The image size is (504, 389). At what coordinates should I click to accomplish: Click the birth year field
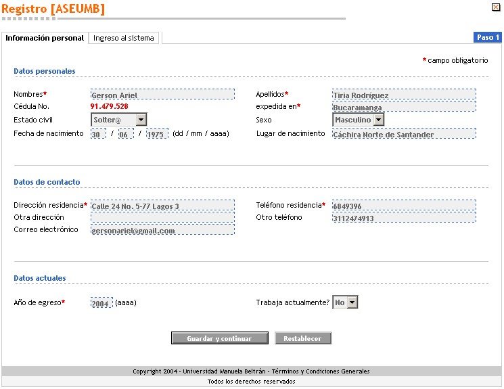pos(157,134)
